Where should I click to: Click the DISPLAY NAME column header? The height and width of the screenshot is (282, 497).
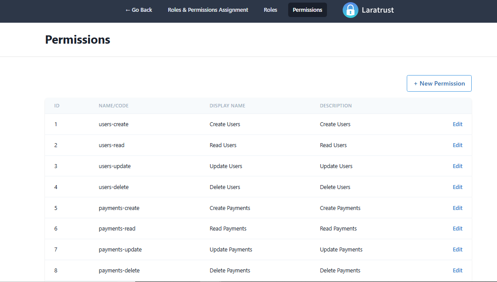point(227,106)
